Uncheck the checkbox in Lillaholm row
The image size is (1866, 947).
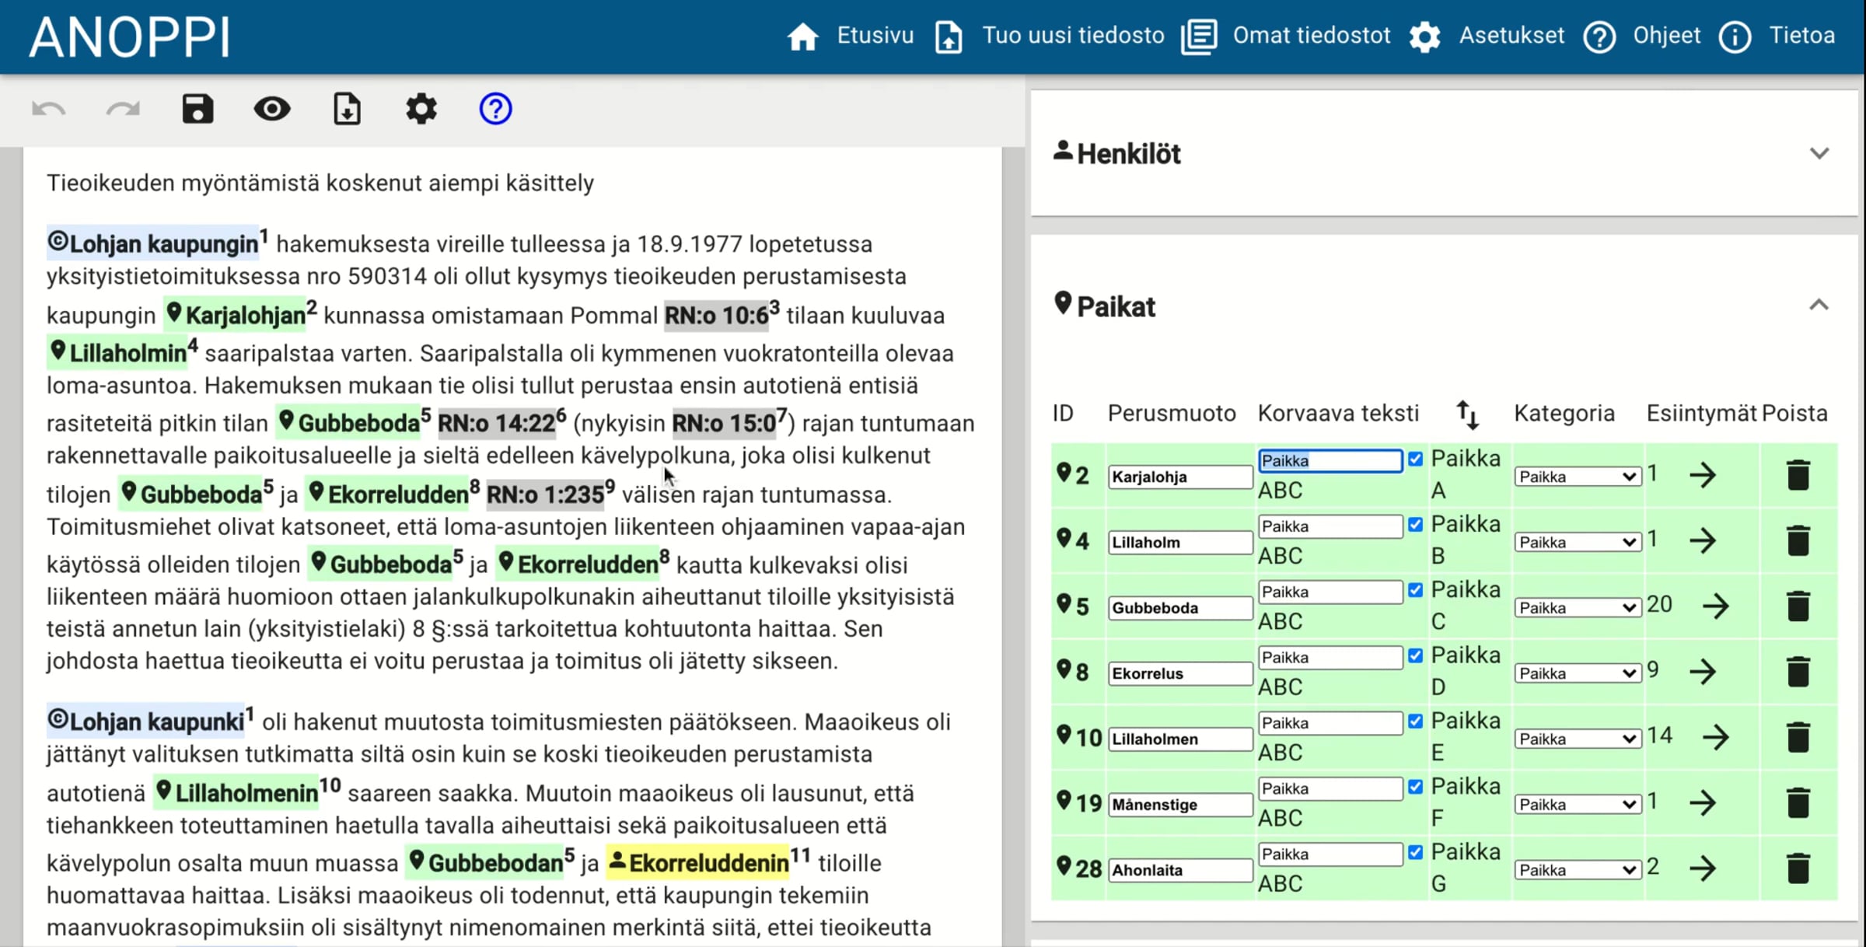point(1415,525)
